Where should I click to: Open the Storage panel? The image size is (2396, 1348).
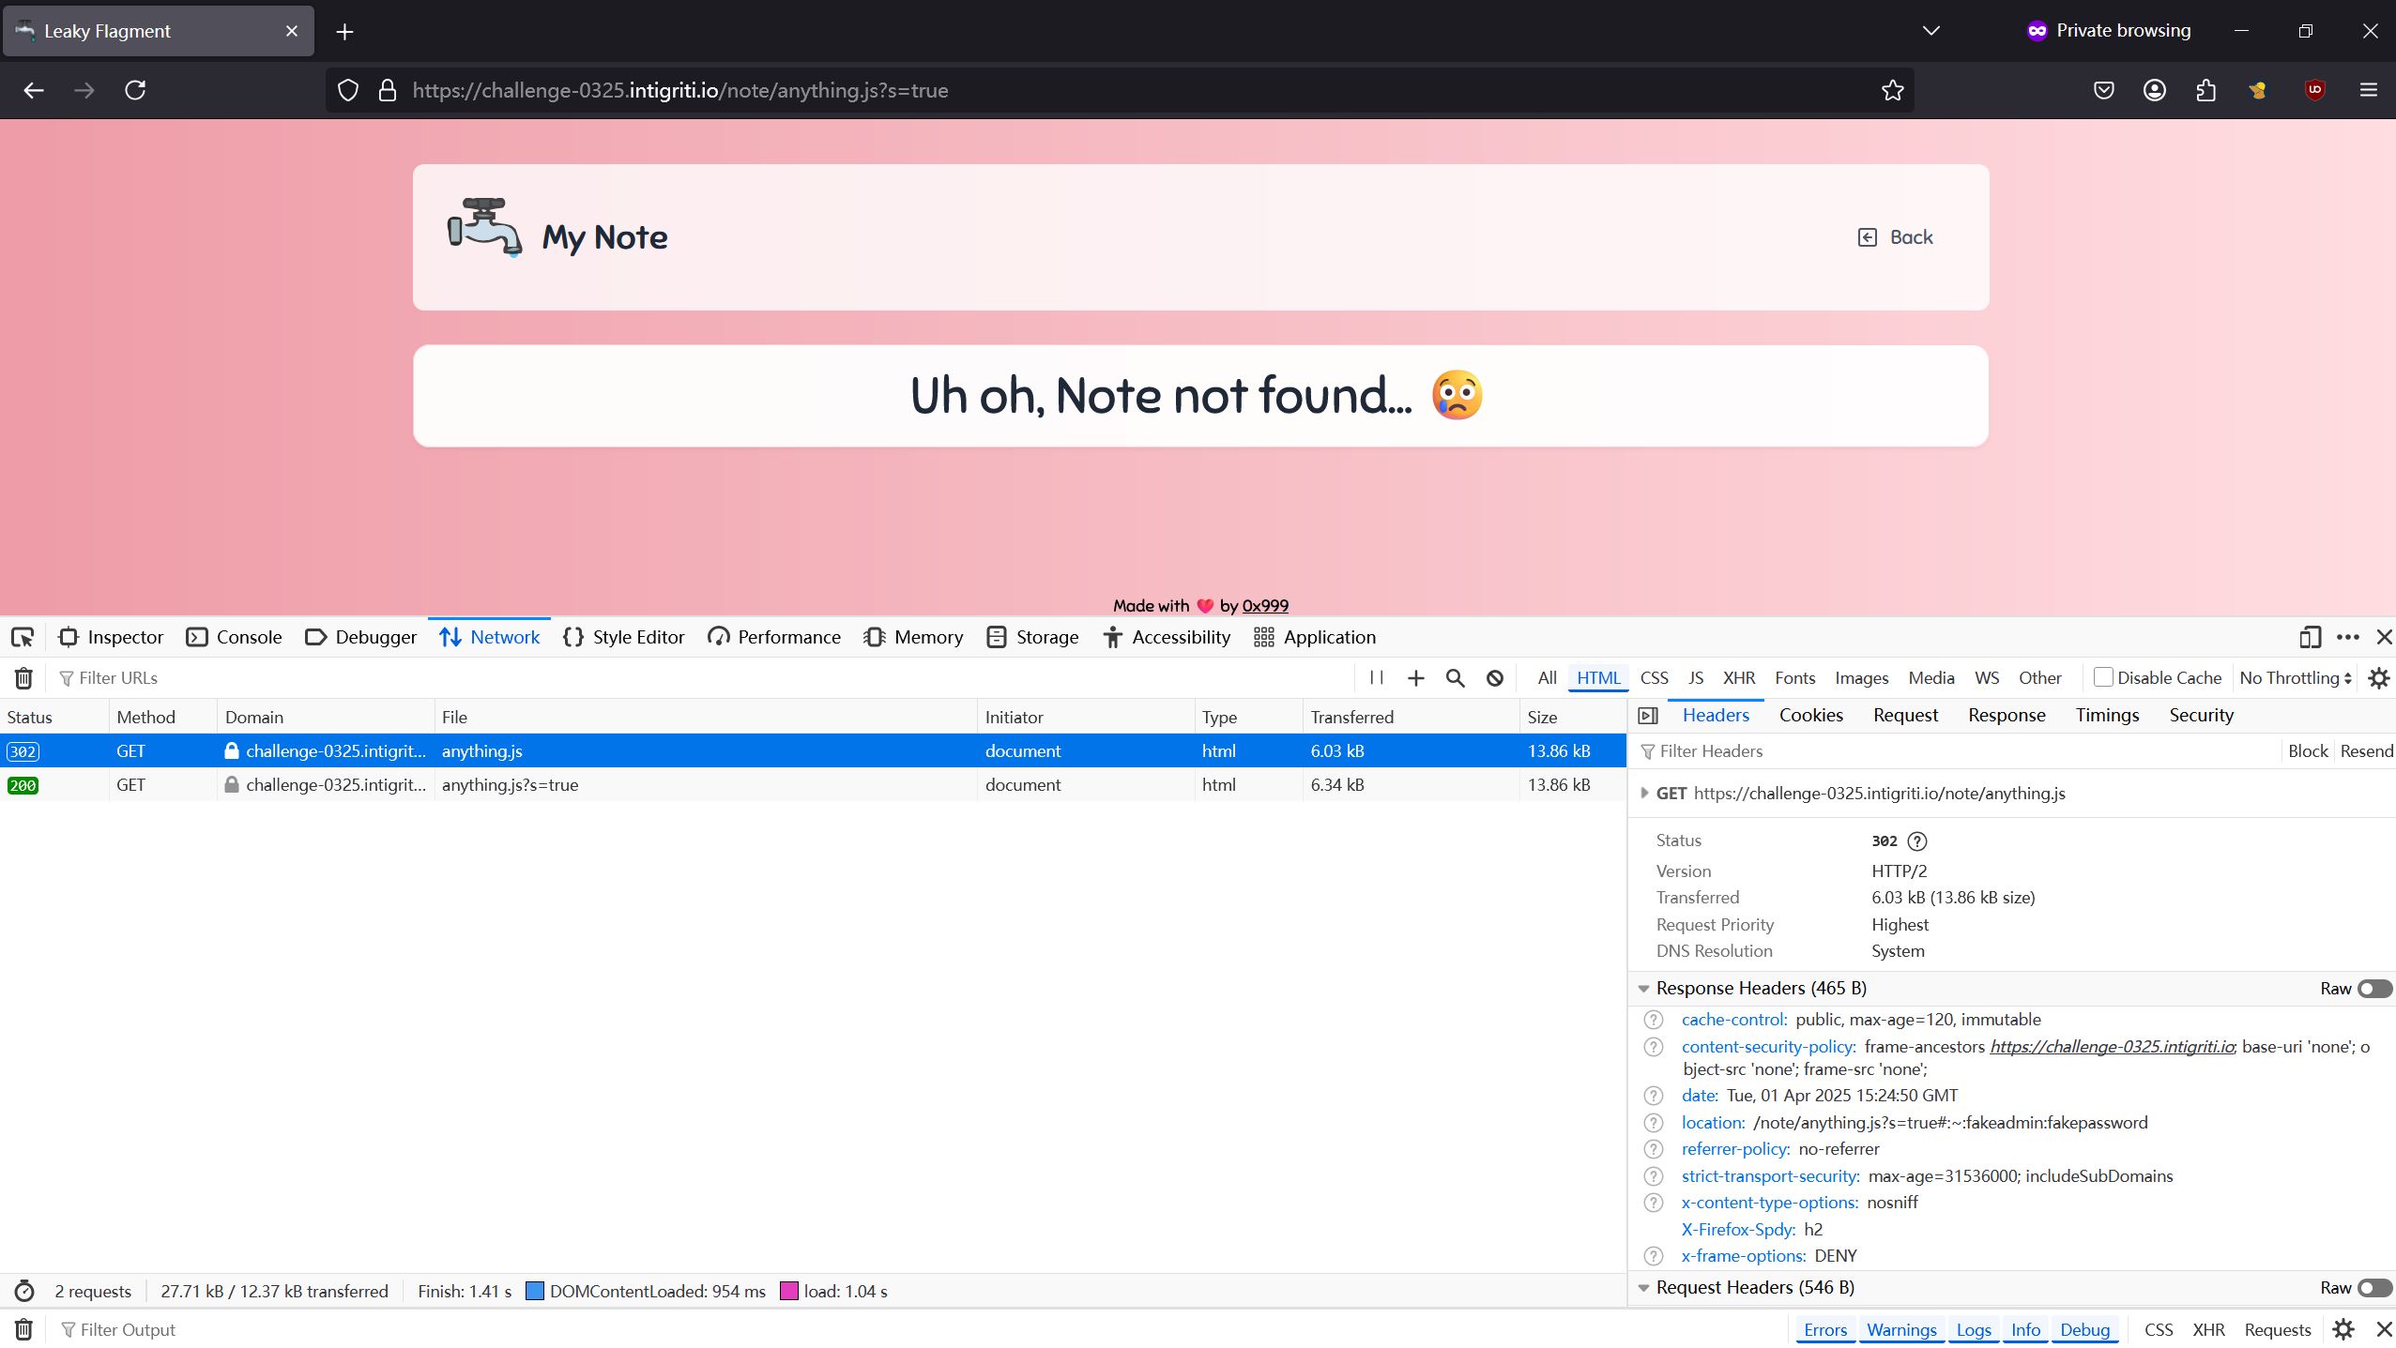(x=1030, y=637)
